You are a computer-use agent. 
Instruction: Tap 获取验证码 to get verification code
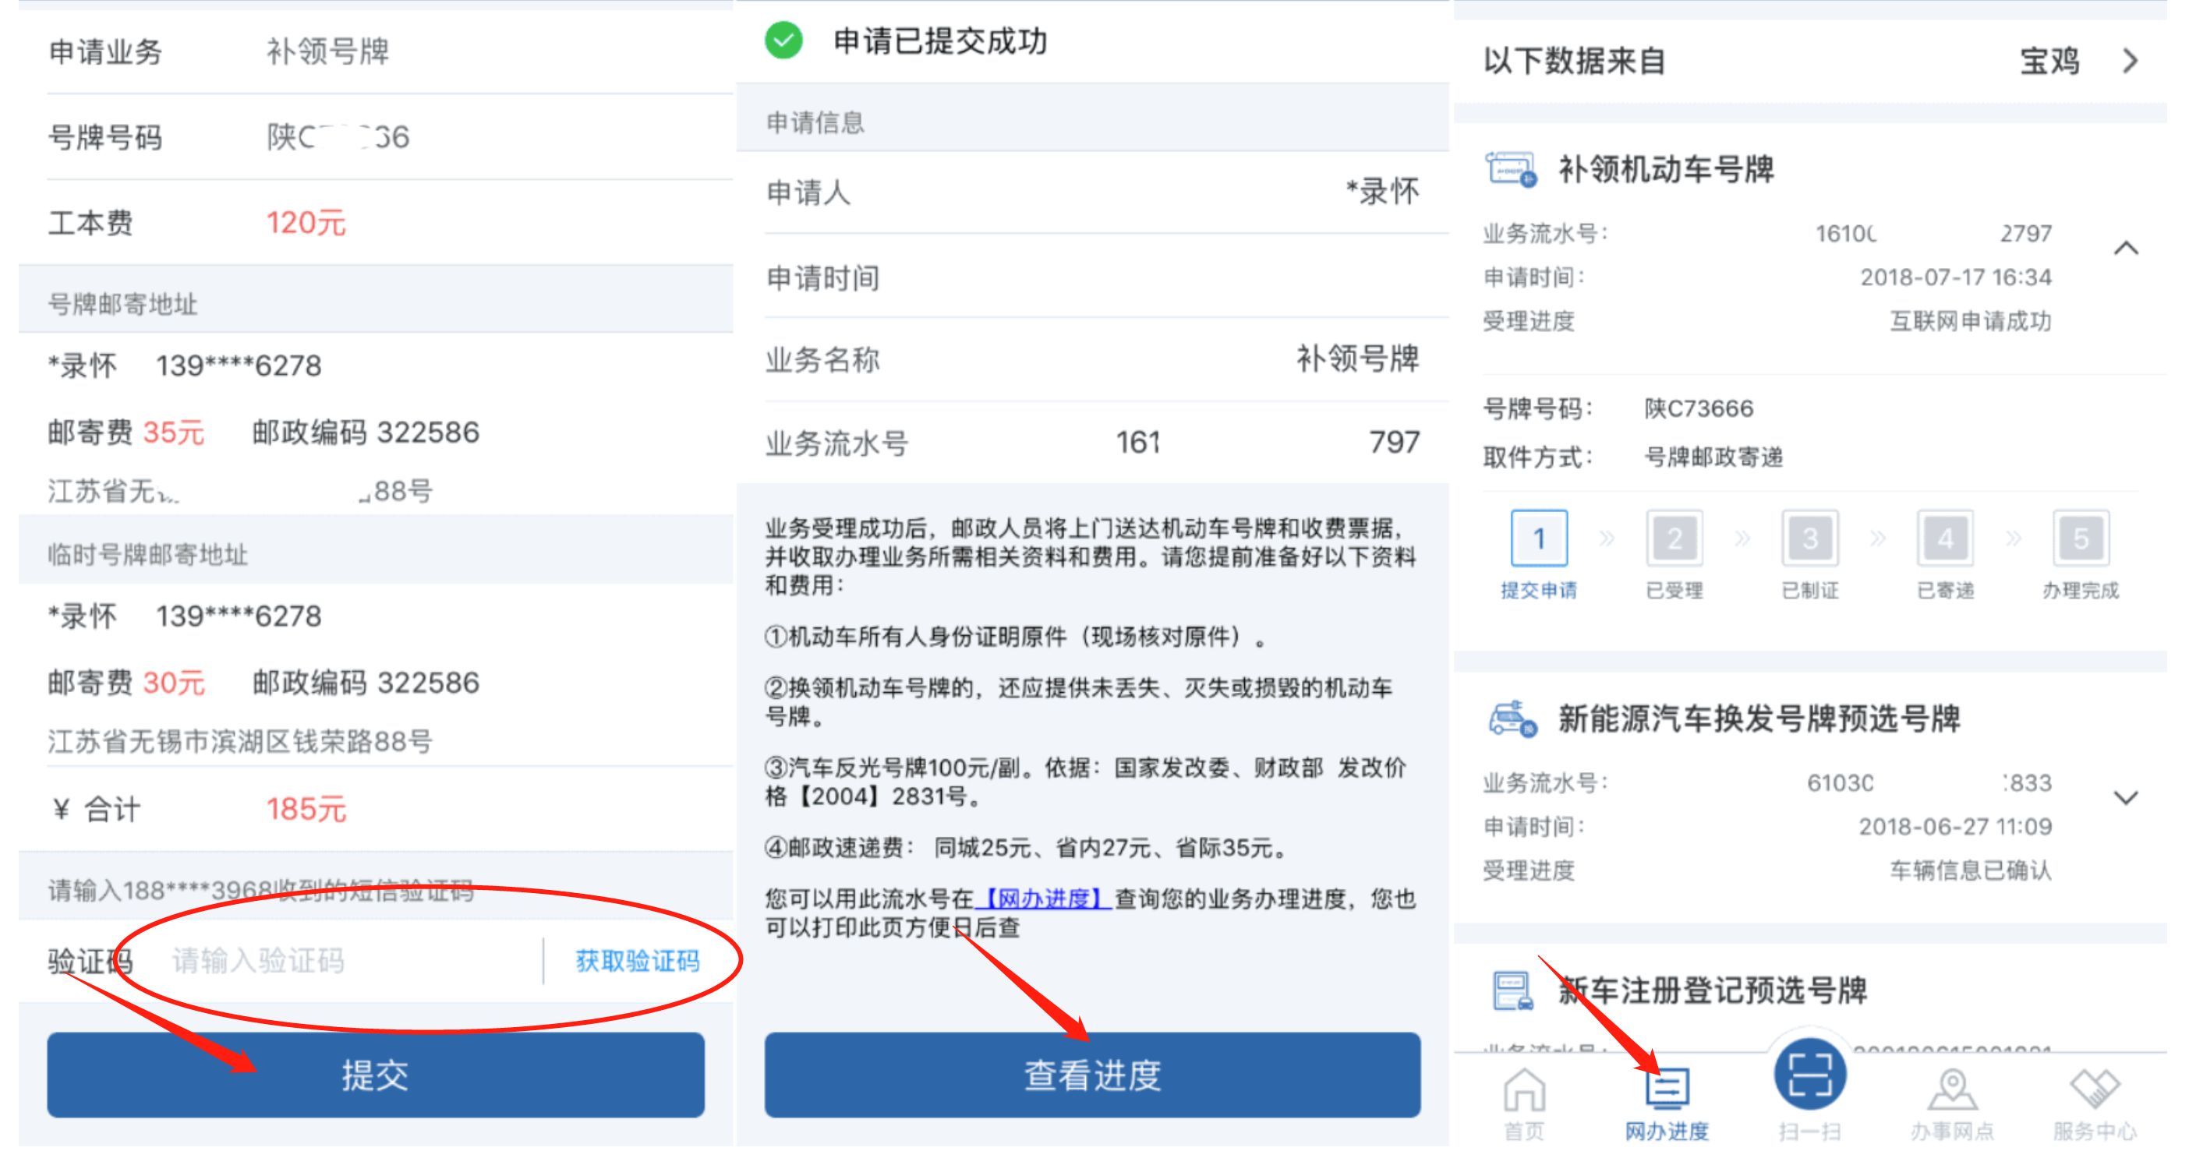click(x=638, y=961)
